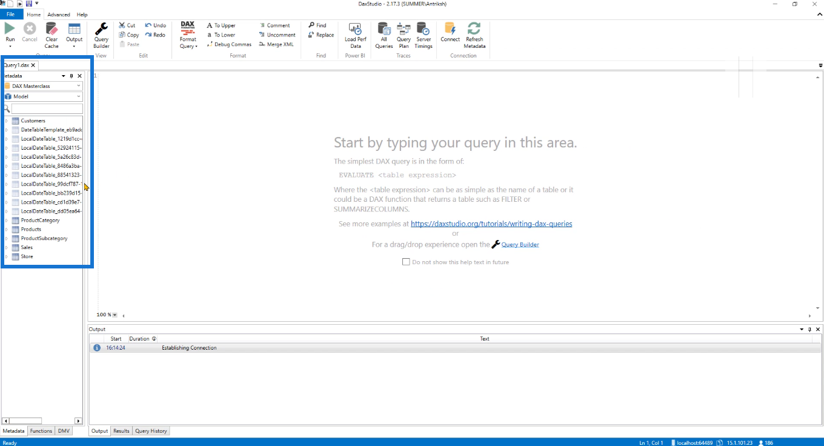Screen dimensions: 824x446
Task: Enable the All Queries trace
Action: coord(384,28)
